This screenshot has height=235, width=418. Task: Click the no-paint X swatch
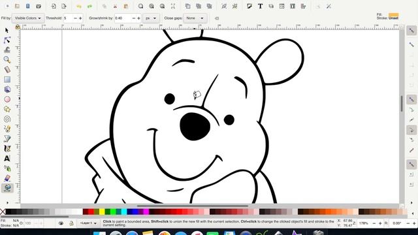click(3, 211)
